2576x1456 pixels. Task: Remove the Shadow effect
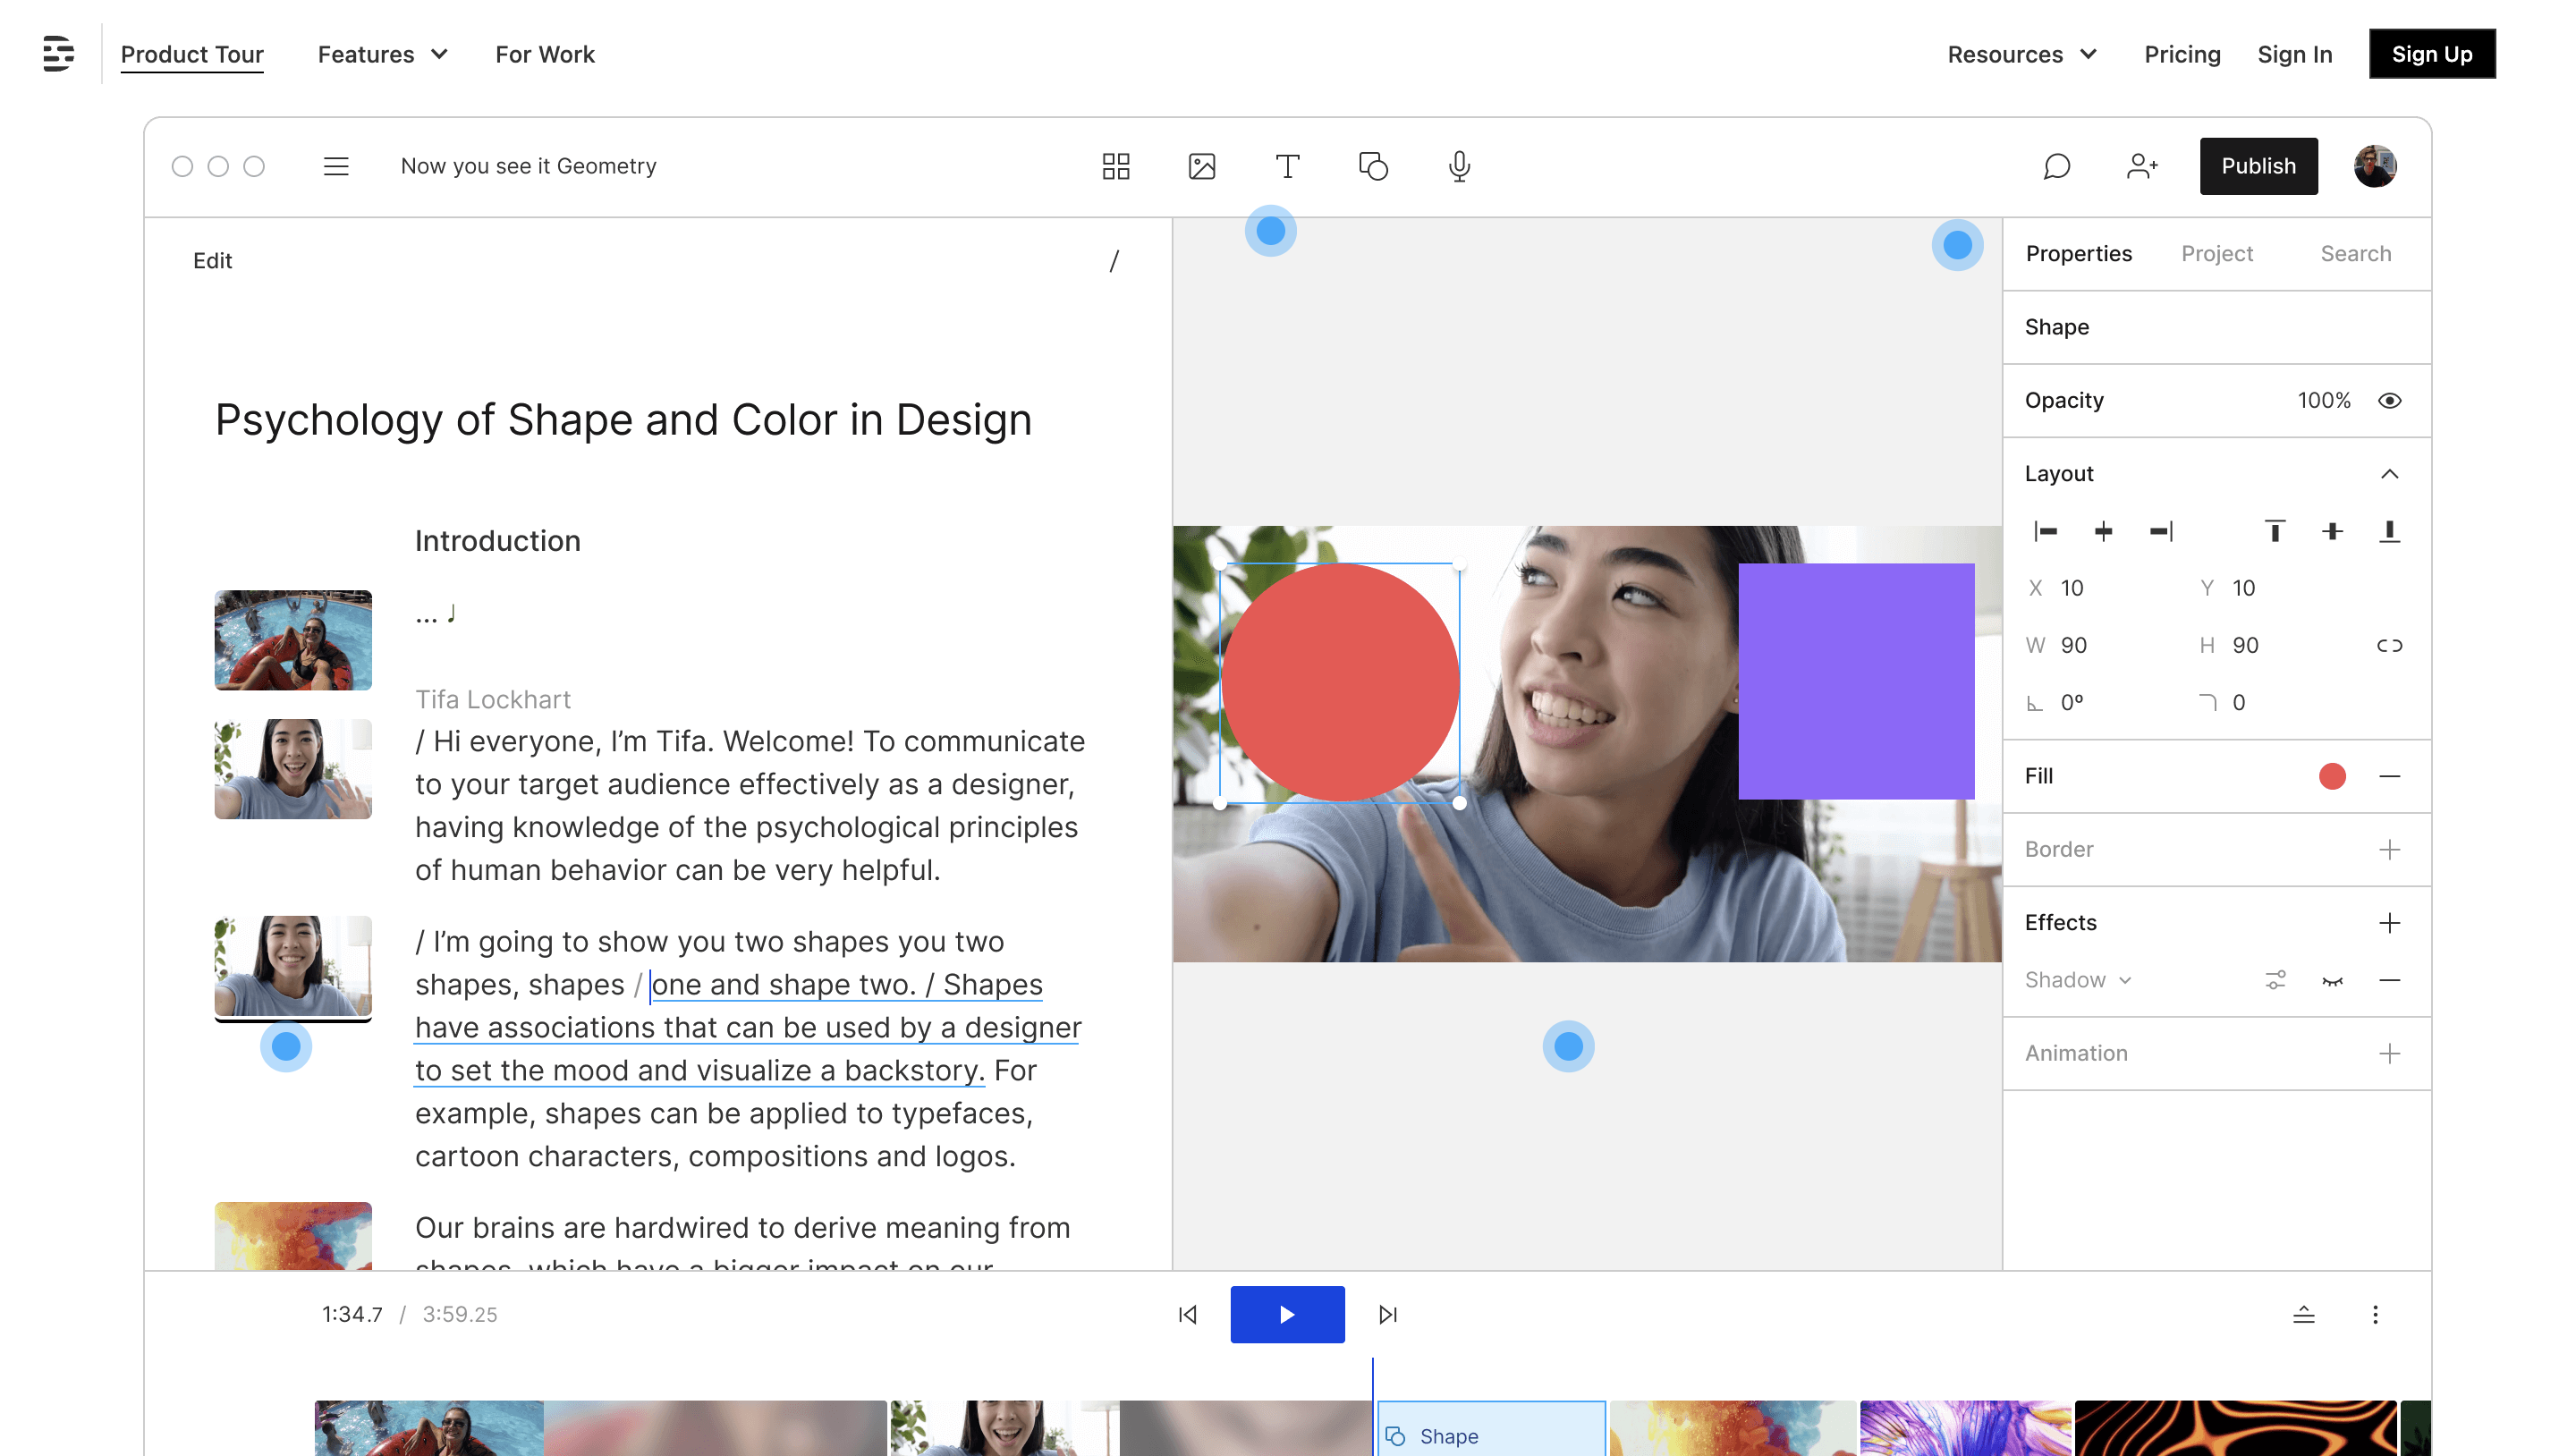(x=2389, y=980)
